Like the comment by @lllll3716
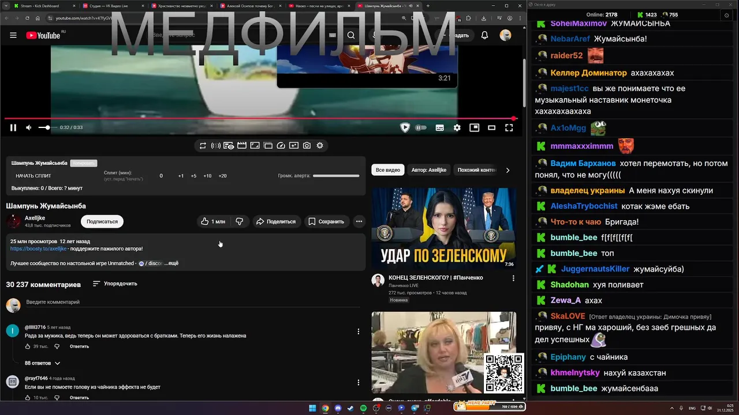The image size is (739, 415). click(x=28, y=346)
